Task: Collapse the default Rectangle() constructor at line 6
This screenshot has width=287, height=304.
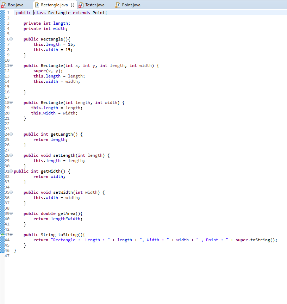Action: pyautogui.click(x=11, y=39)
